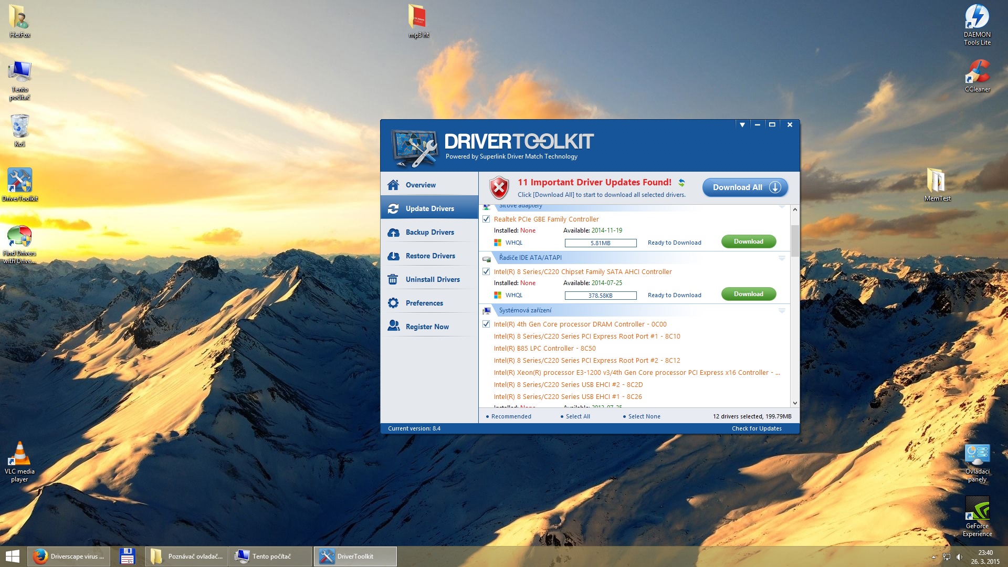Viewport: 1008px width, 567px height.
Task: Click the Preferences gear icon
Action: coord(393,303)
